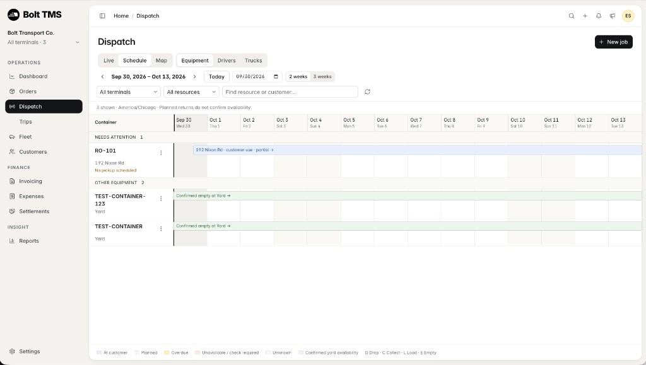The height and width of the screenshot is (365, 646).
Task: Switch to 3 weeks view
Action: tap(322, 76)
